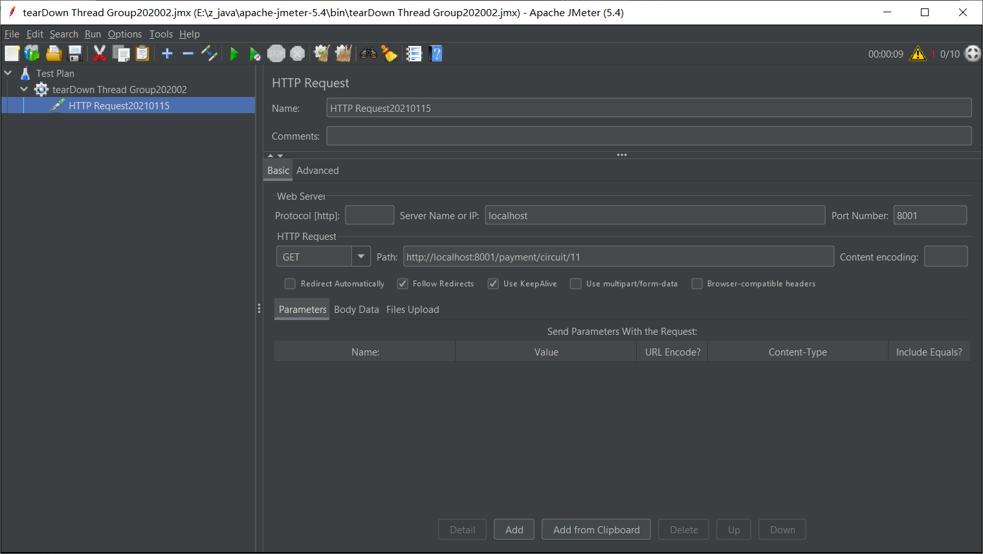The image size is (983, 554).
Task: Click the Open file folder icon
Action: 54,54
